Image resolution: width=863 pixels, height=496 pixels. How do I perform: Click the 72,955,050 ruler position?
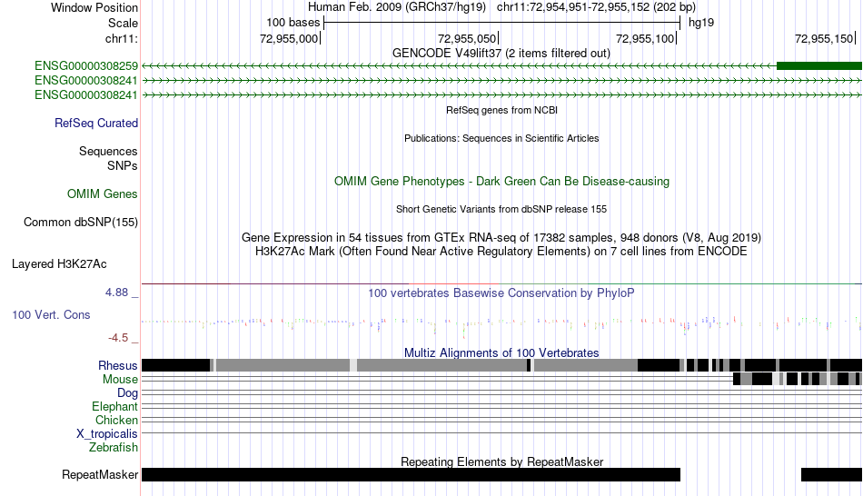pos(467,38)
